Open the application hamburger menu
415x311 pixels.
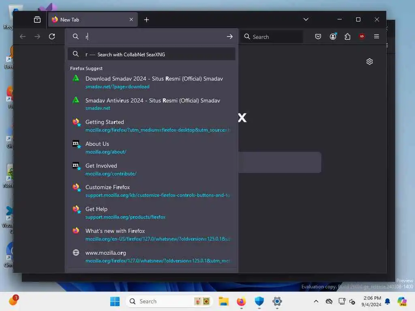pyautogui.click(x=376, y=36)
